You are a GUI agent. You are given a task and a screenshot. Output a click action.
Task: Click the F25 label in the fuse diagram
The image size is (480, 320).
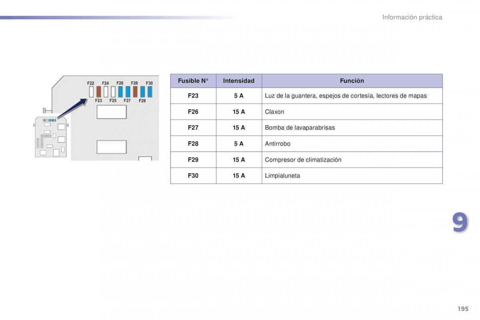point(113,101)
